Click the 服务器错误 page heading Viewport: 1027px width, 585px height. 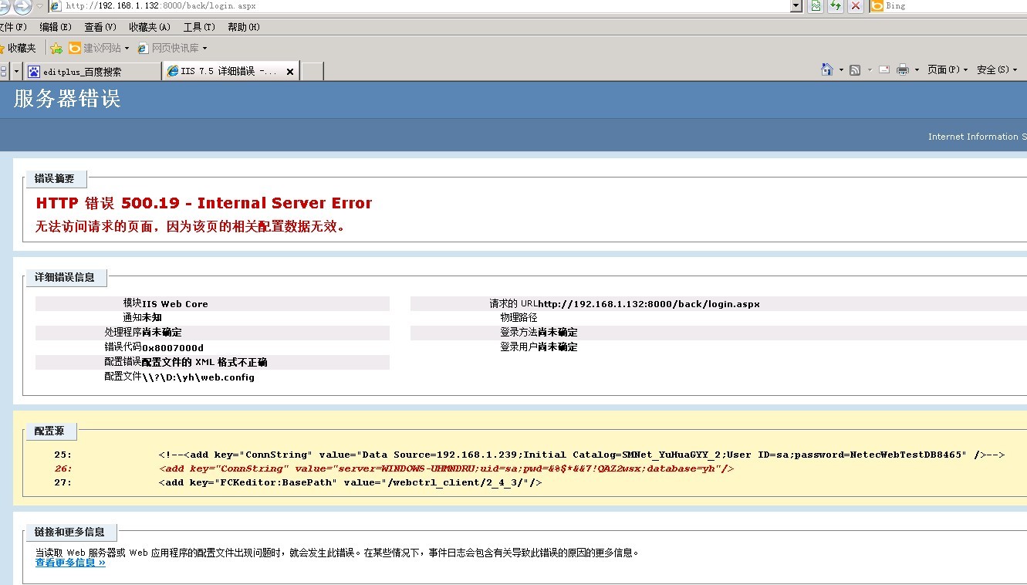click(67, 99)
